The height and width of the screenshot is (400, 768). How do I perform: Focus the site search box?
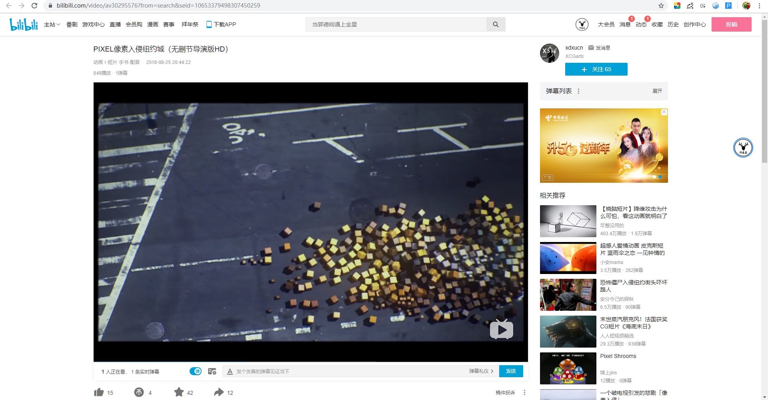396,24
